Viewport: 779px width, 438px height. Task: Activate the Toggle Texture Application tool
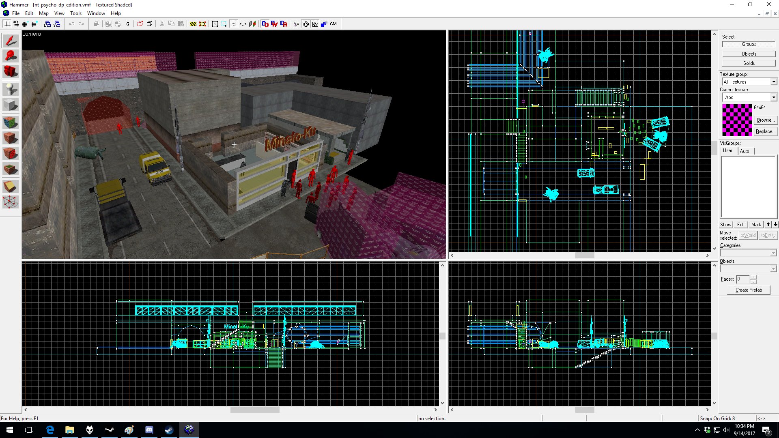(x=11, y=122)
